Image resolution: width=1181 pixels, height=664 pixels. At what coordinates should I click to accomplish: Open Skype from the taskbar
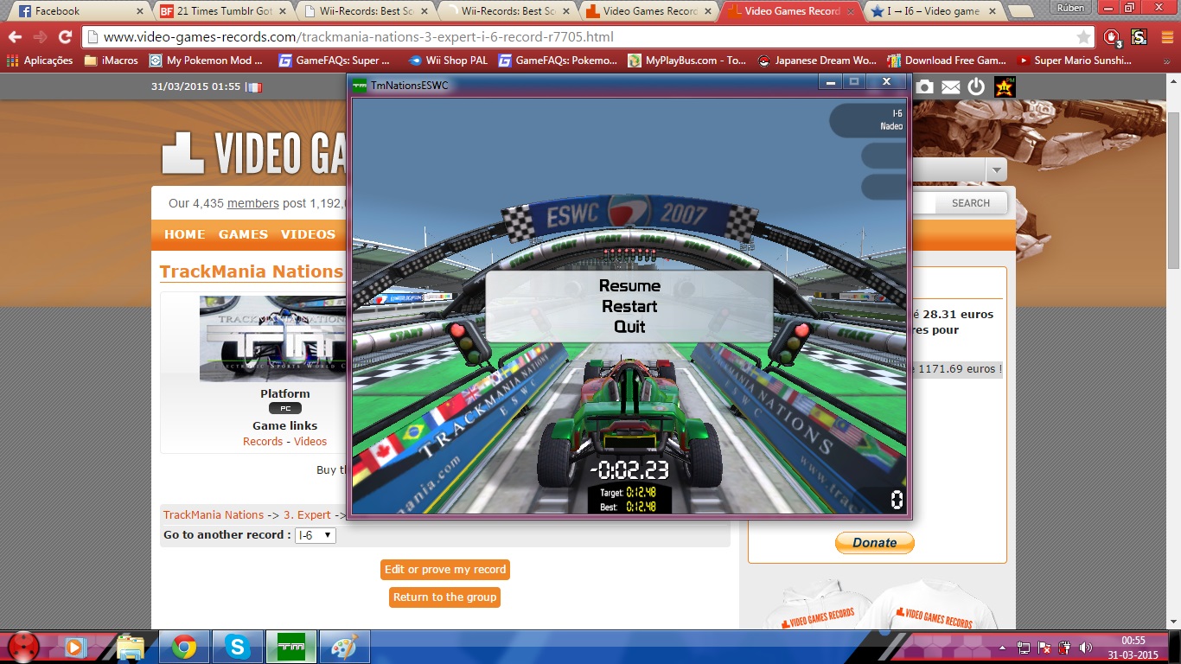[x=237, y=647]
